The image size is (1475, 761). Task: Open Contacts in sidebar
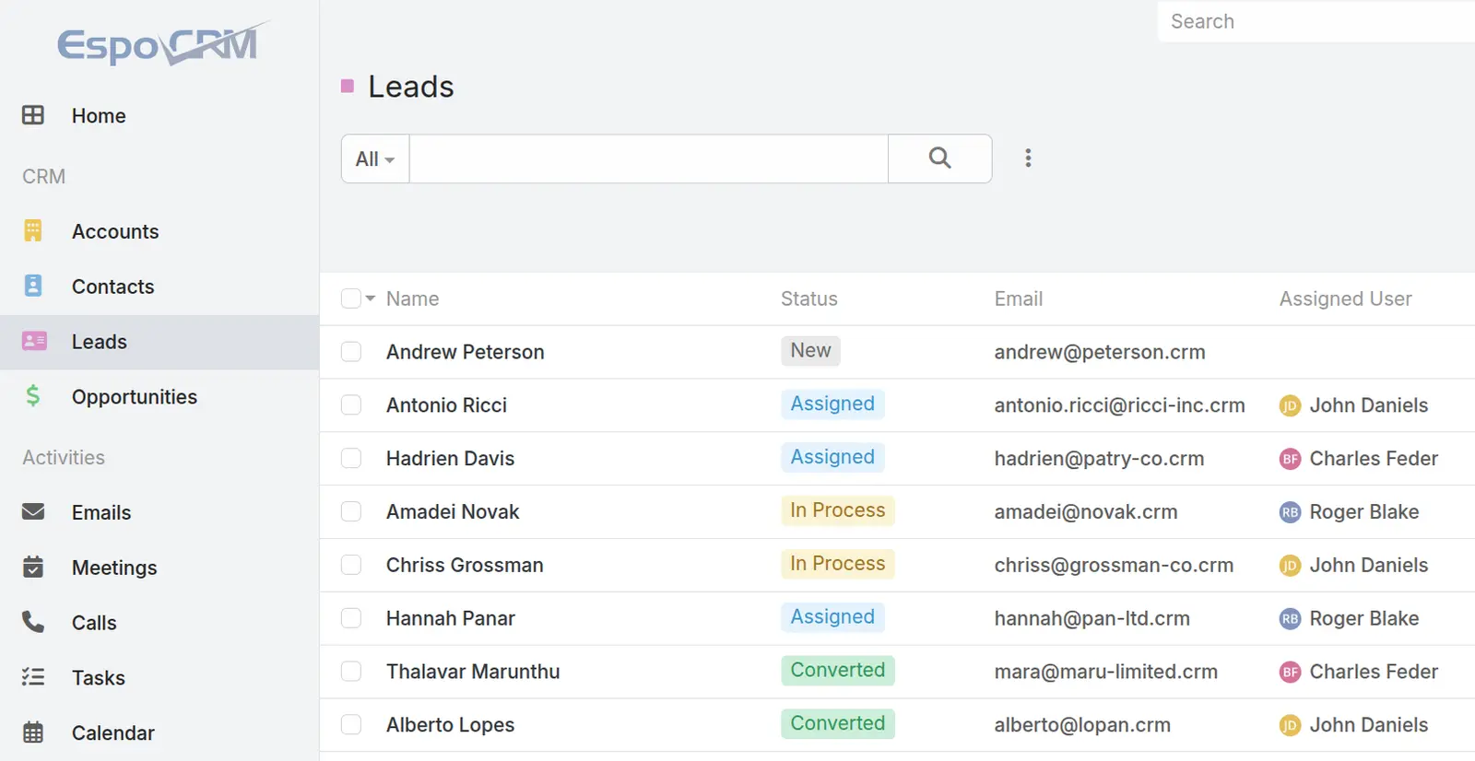point(113,287)
